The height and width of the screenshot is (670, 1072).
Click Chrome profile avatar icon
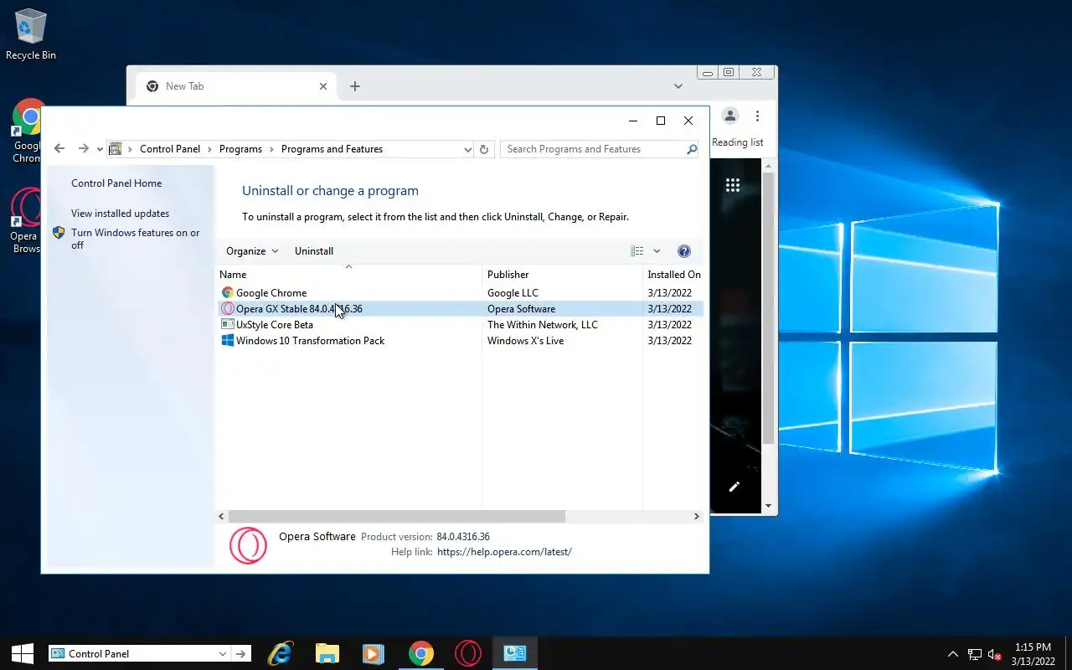click(730, 116)
